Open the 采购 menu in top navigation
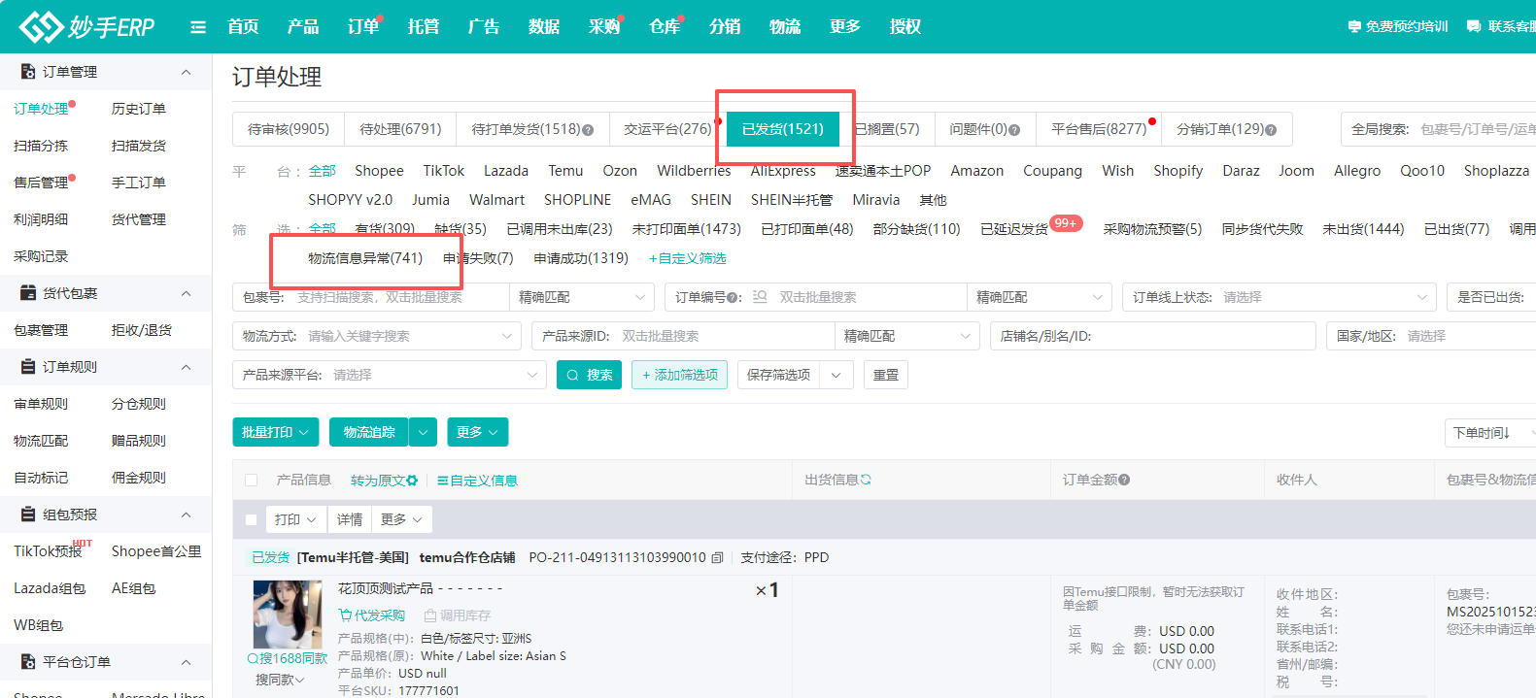Viewport: 1536px width, 698px height. click(603, 26)
